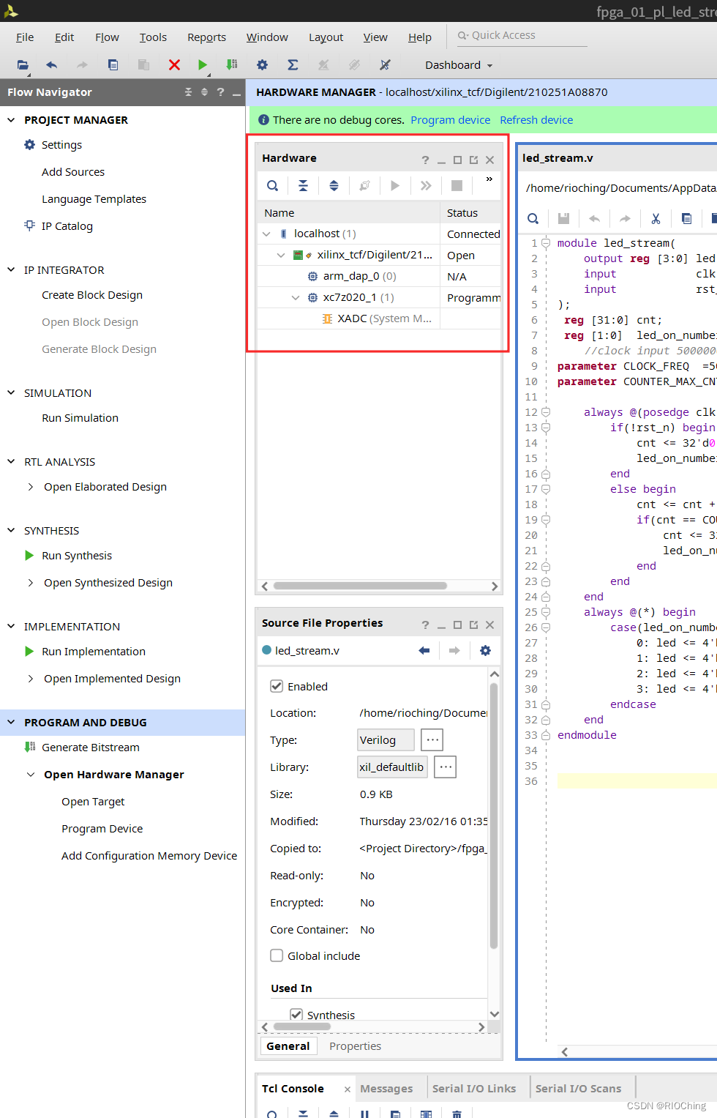Click the Hardware panel horizontal scrollbar
Image resolution: width=717 pixels, height=1118 pixels.
click(x=360, y=586)
